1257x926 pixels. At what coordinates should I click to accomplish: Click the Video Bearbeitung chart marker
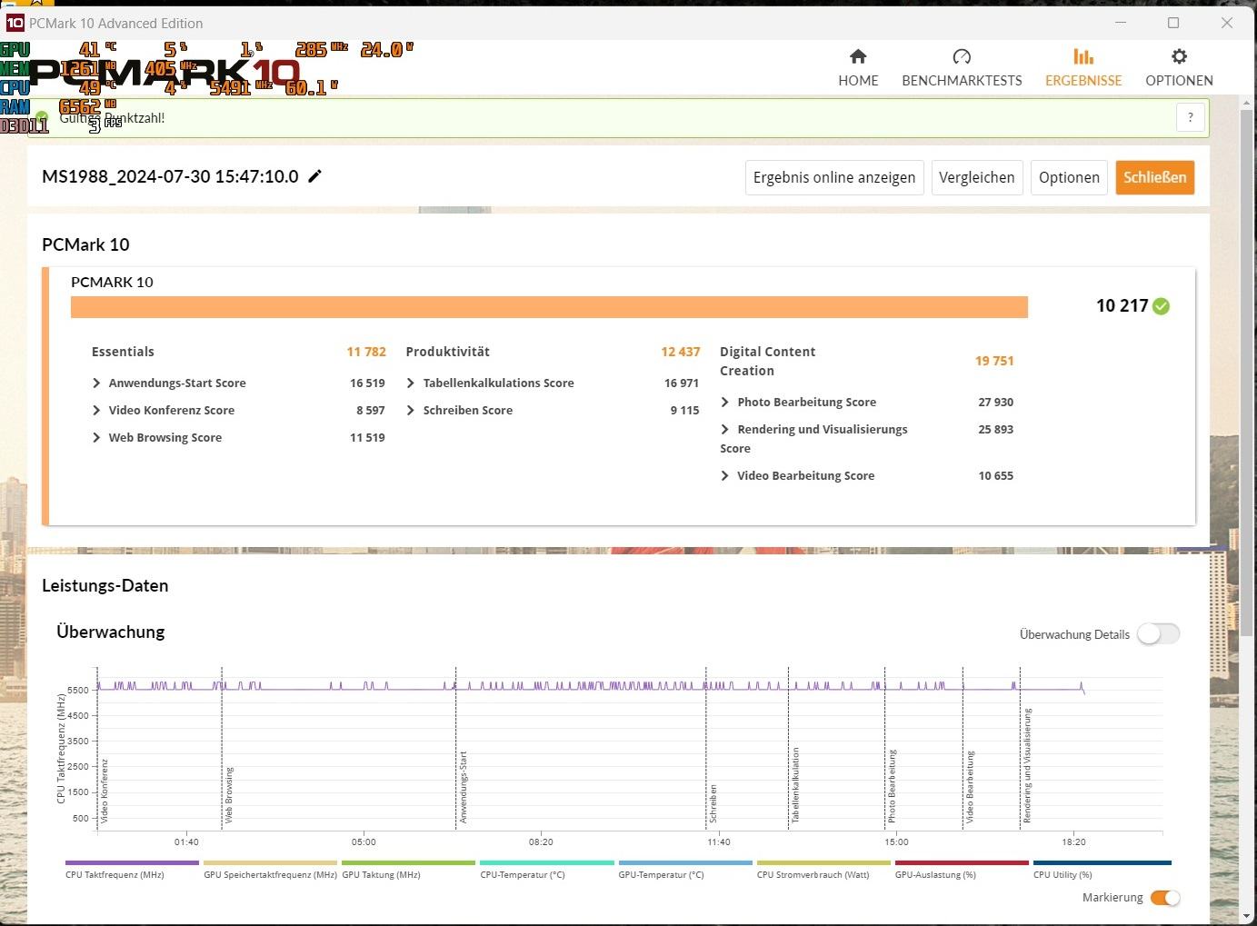(x=970, y=788)
